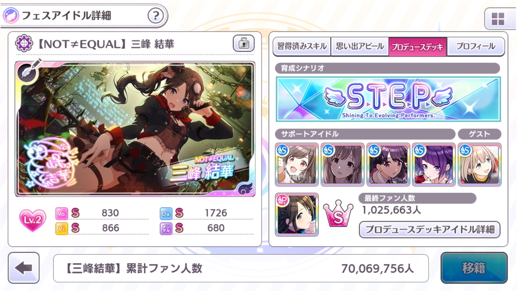Click the 移籍 button
The height and width of the screenshot is (291, 517).
point(474,268)
